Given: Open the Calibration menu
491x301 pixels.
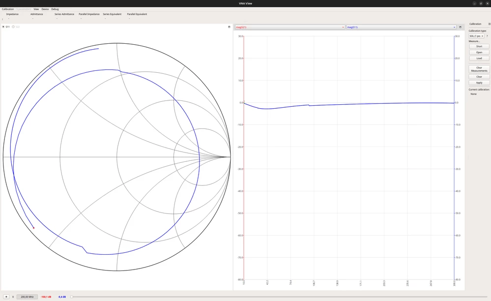Looking at the screenshot, I should point(8,9).
